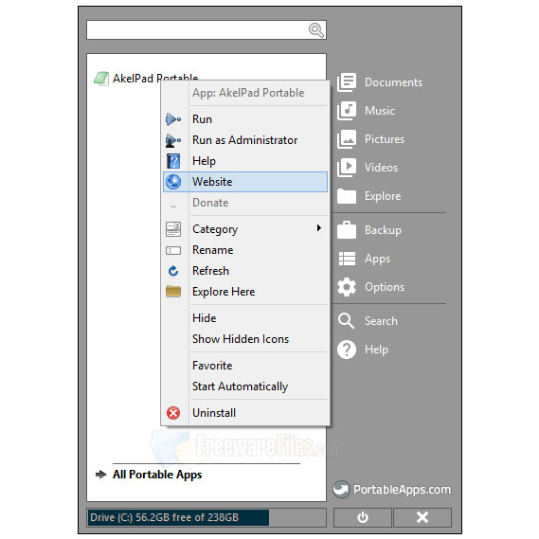Click the Run arrow icon
Screen dimensions: 539x539
[x=173, y=119]
